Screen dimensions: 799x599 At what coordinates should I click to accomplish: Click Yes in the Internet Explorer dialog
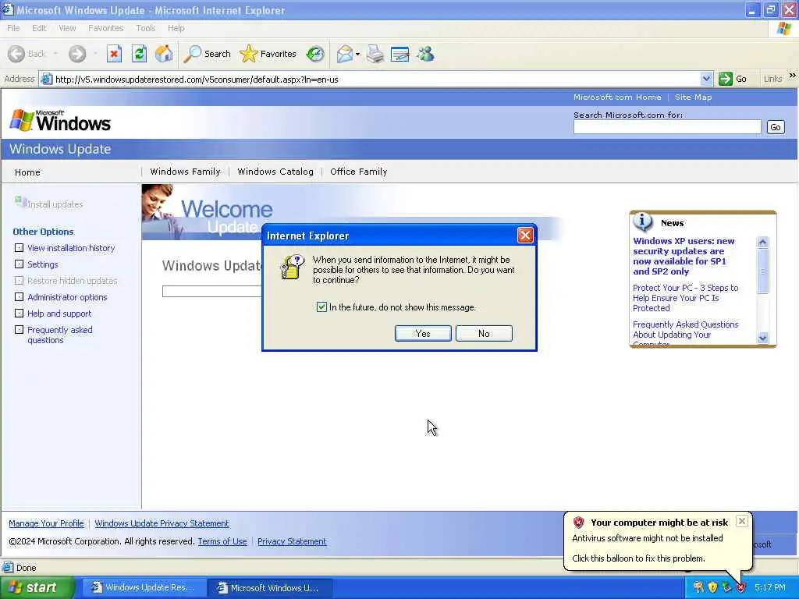423,334
